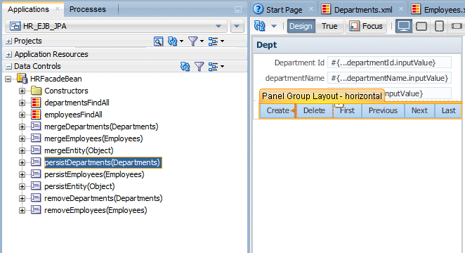Click the mergeEmployees method icon
This screenshot has height=253, width=465.
click(36, 138)
